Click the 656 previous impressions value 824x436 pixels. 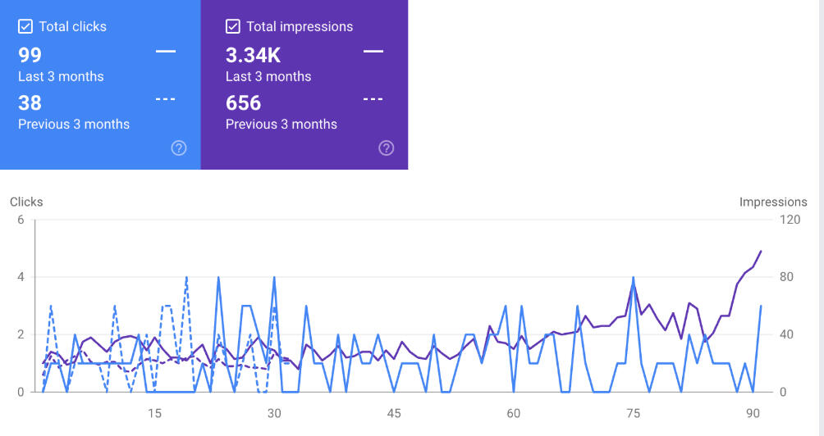(x=244, y=103)
